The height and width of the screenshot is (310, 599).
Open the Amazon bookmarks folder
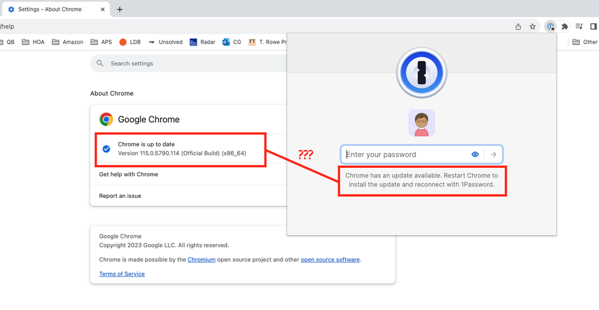(x=67, y=42)
